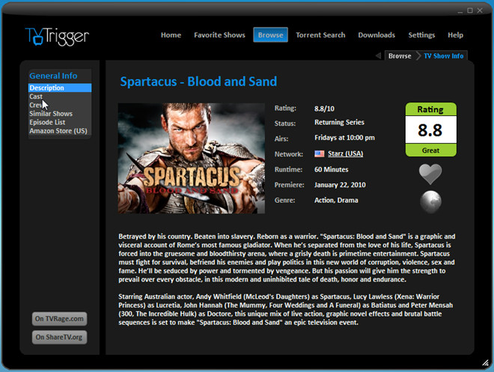Select Description in General Info

click(x=60, y=88)
